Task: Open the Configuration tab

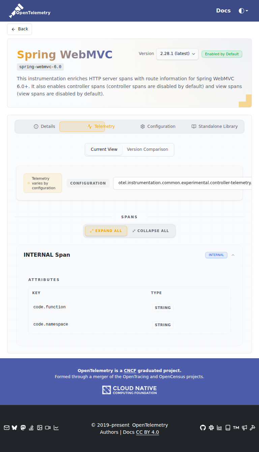Action: pos(158,126)
